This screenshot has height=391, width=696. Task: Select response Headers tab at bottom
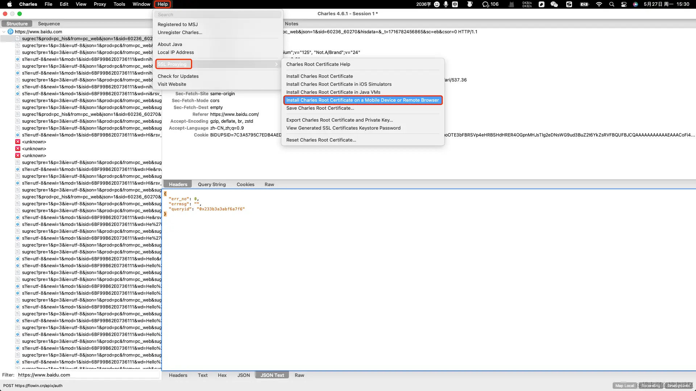pos(178,375)
